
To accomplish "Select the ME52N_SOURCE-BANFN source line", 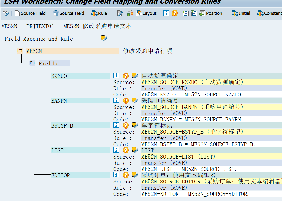I will tap(212, 107).
